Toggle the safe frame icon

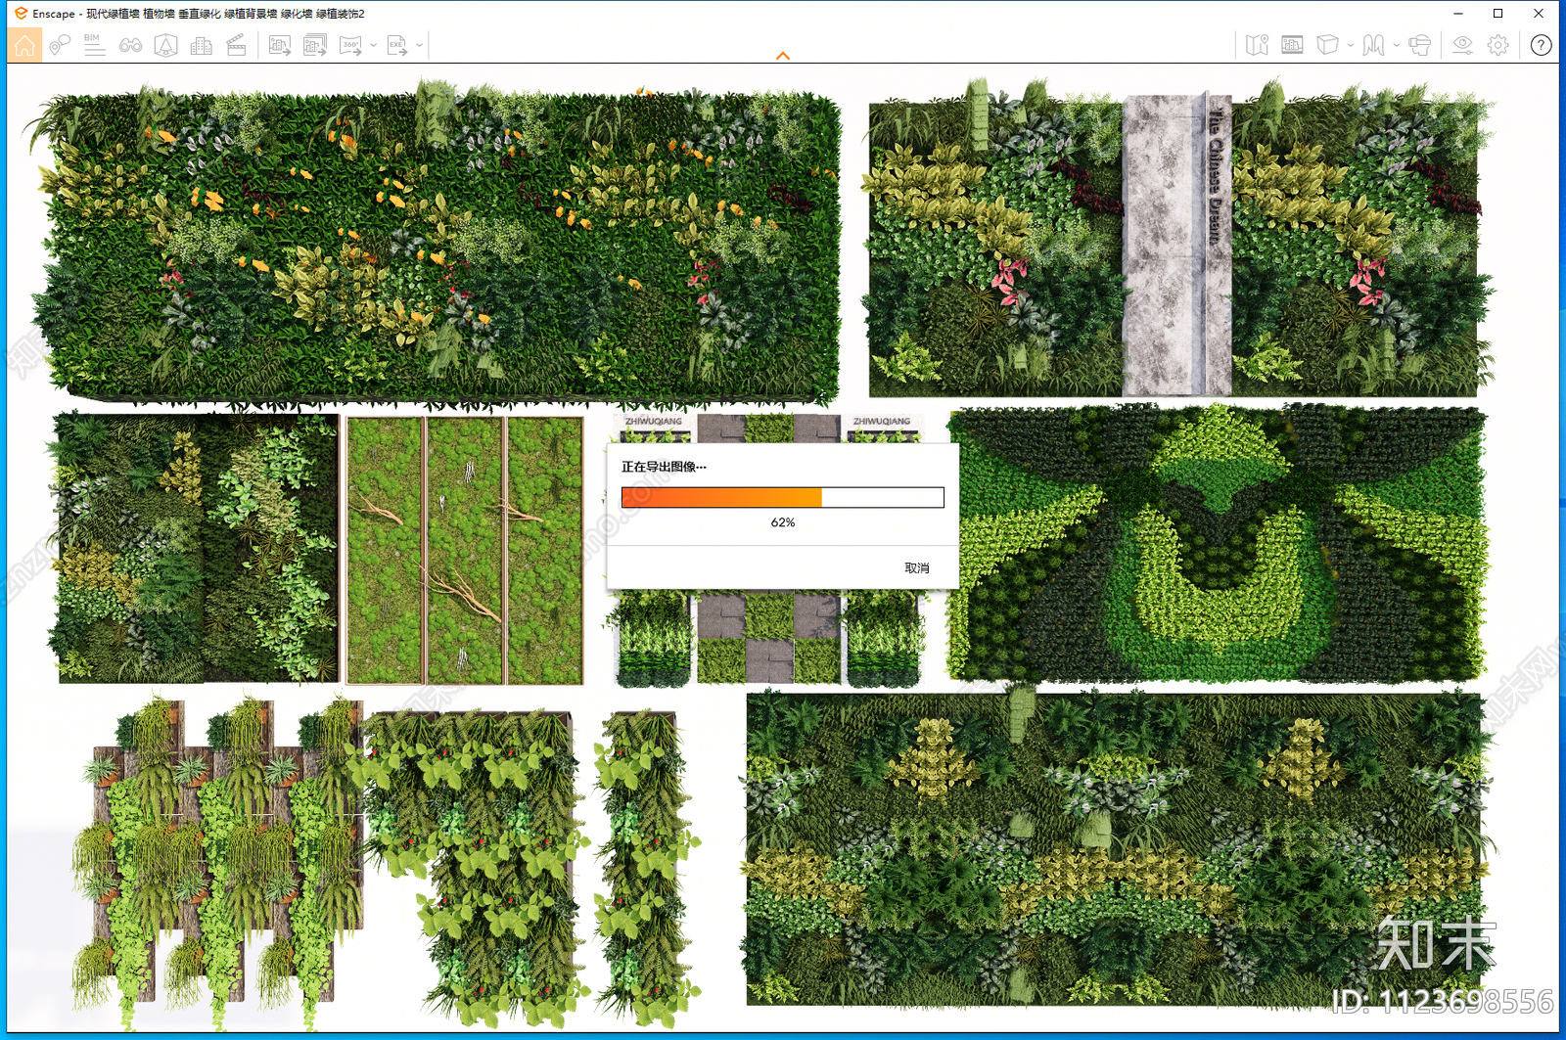tap(165, 45)
